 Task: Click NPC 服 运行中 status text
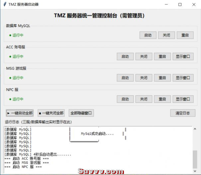click(x=16, y=99)
